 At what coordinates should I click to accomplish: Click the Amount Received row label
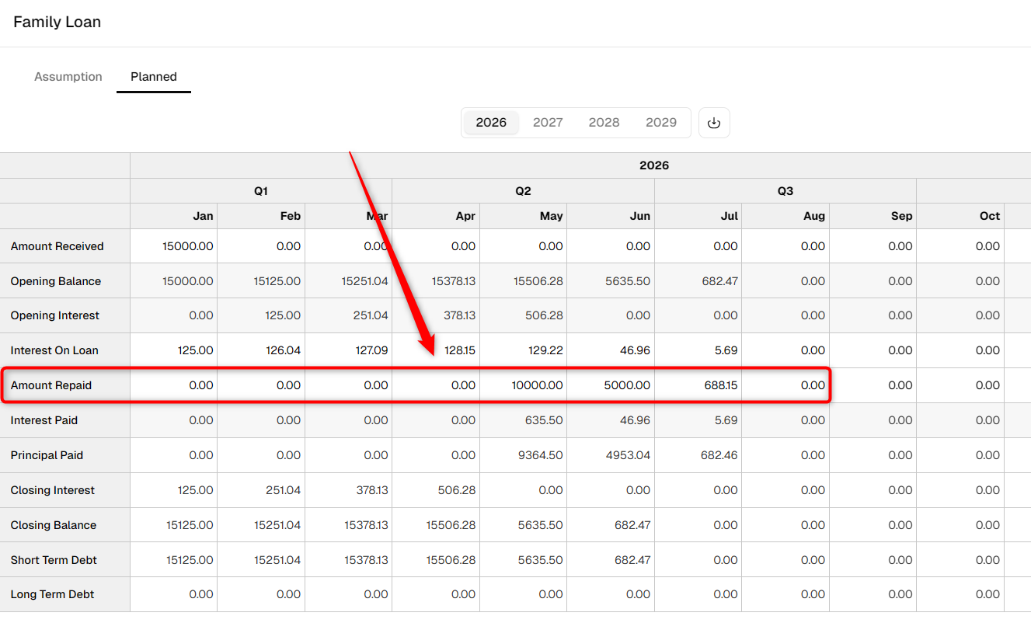tap(57, 246)
